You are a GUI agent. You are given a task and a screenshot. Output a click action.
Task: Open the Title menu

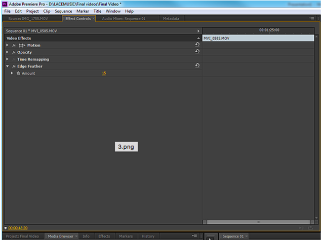click(x=97, y=11)
